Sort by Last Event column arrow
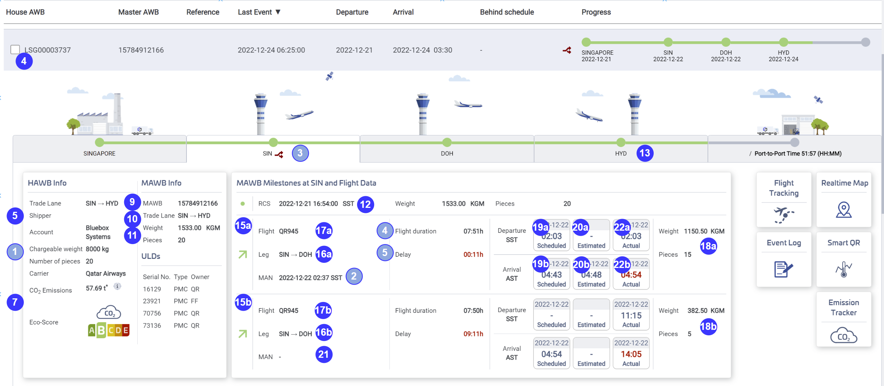The image size is (884, 386). tap(278, 12)
